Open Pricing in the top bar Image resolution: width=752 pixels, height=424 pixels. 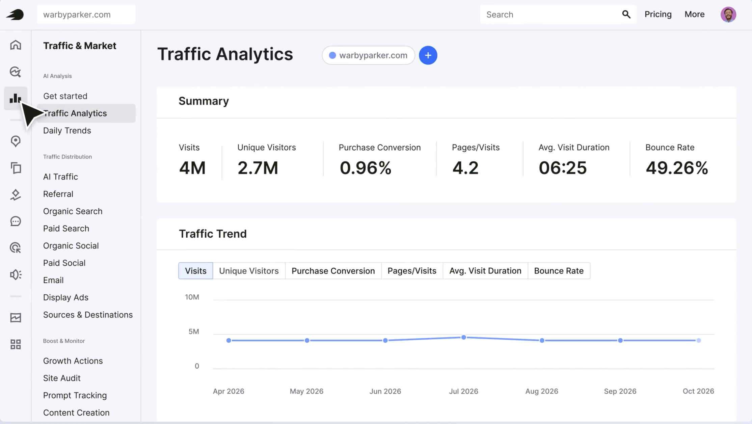tap(658, 14)
